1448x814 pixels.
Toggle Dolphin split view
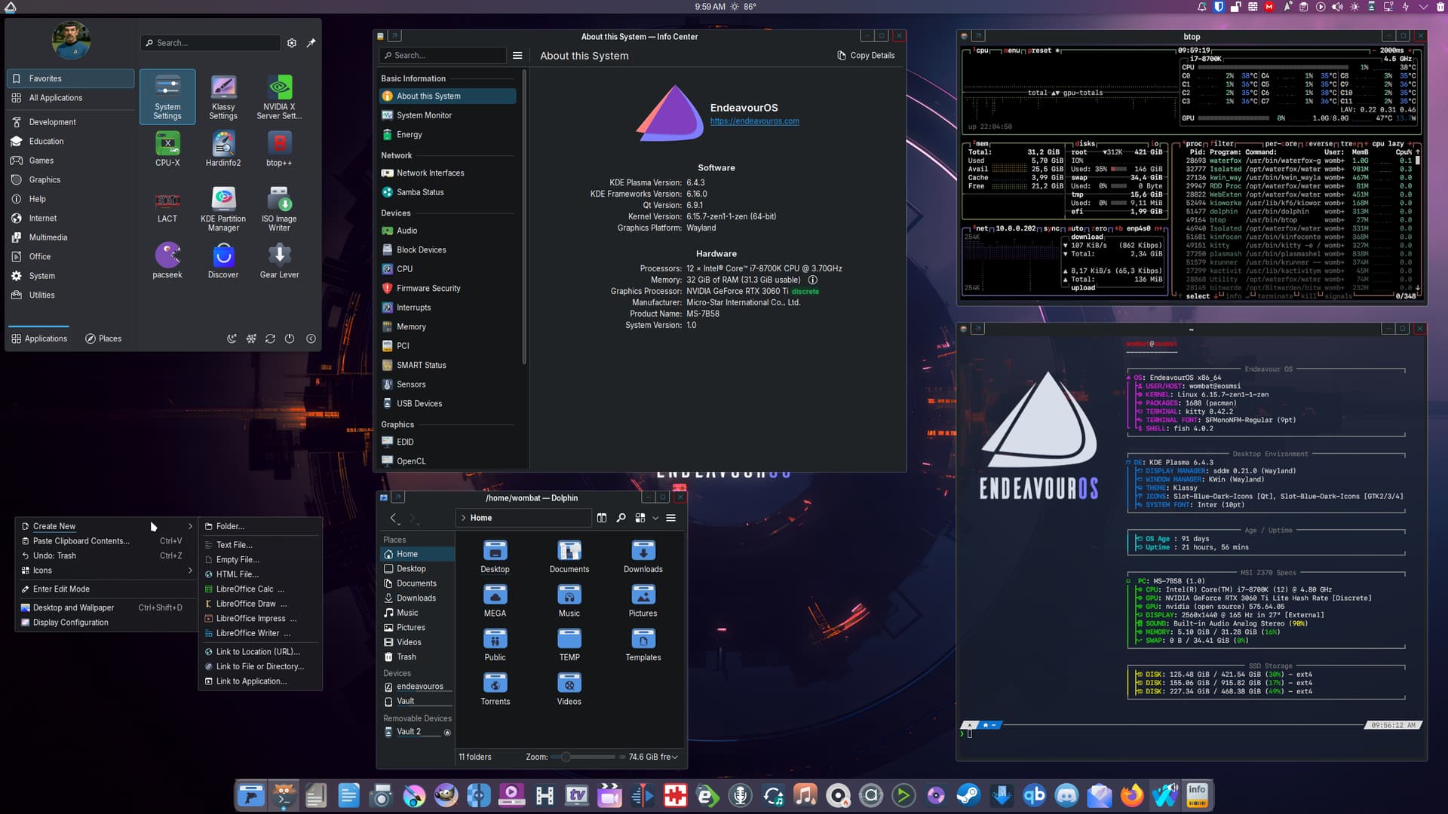pyautogui.click(x=602, y=518)
